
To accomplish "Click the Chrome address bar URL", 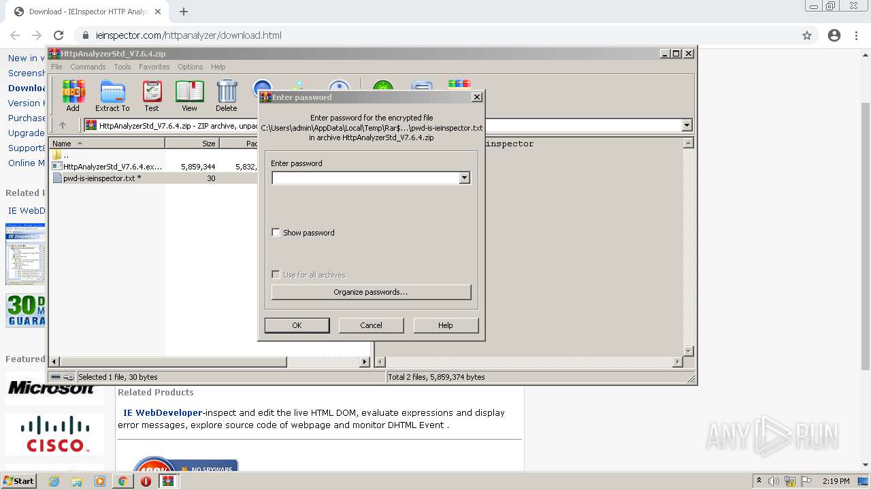I will coord(188,35).
